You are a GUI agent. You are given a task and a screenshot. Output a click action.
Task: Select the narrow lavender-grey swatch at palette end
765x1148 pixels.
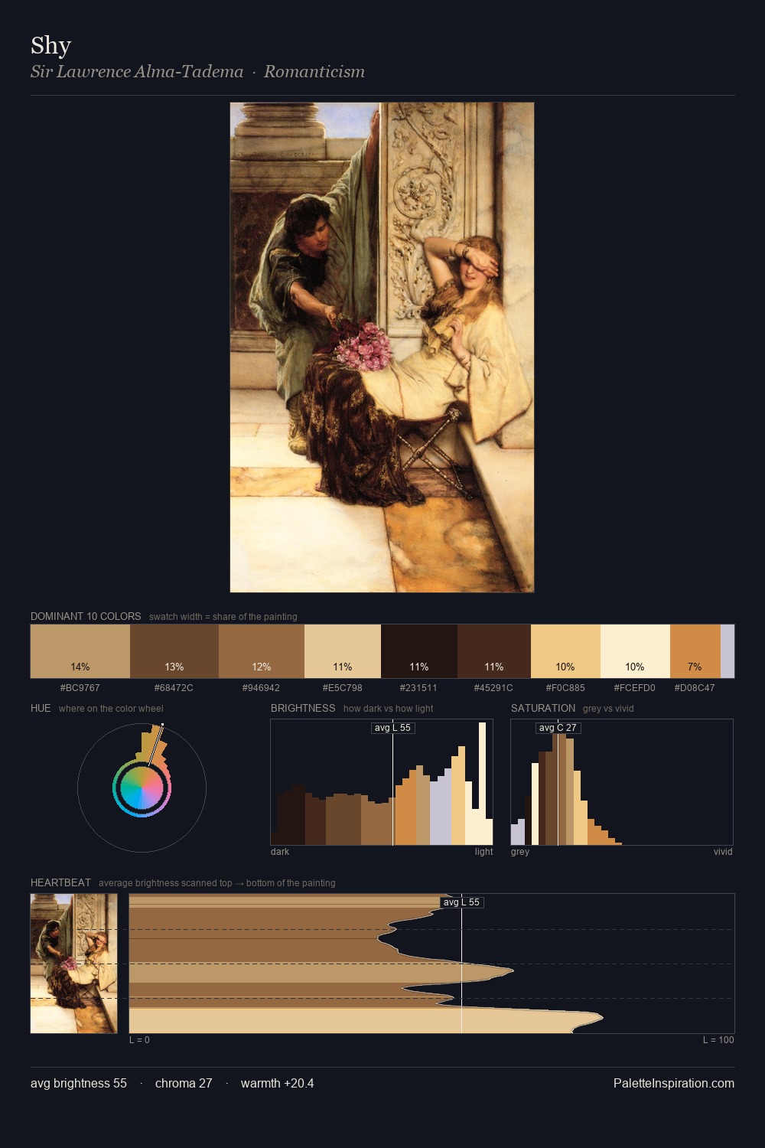pyautogui.click(x=728, y=651)
